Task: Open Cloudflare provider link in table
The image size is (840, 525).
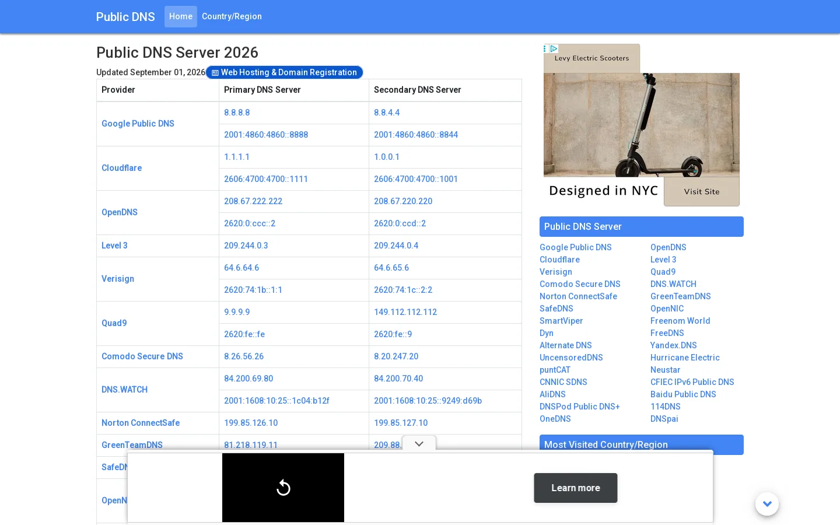Action: [x=121, y=168]
